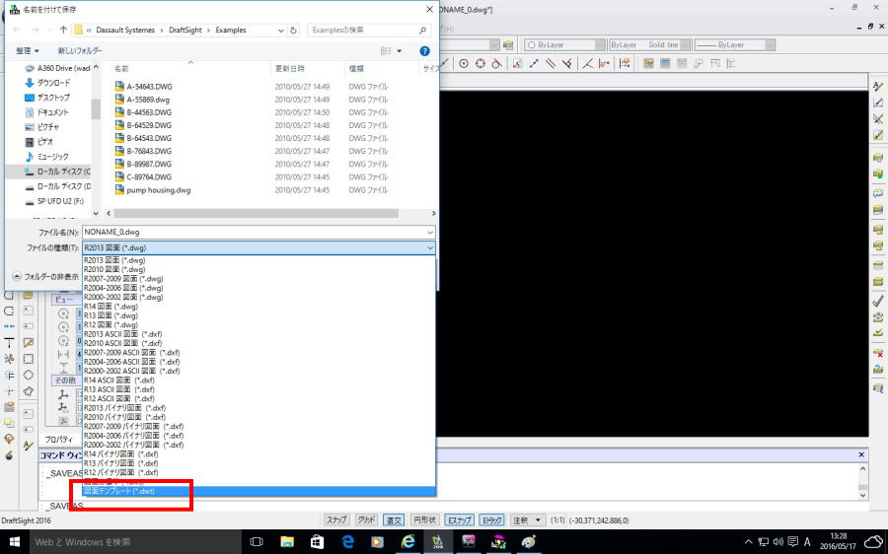This screenshot has height=554, width=888.
Task: Click the quadrant snap circle icon
Action: tap(481, 63)
